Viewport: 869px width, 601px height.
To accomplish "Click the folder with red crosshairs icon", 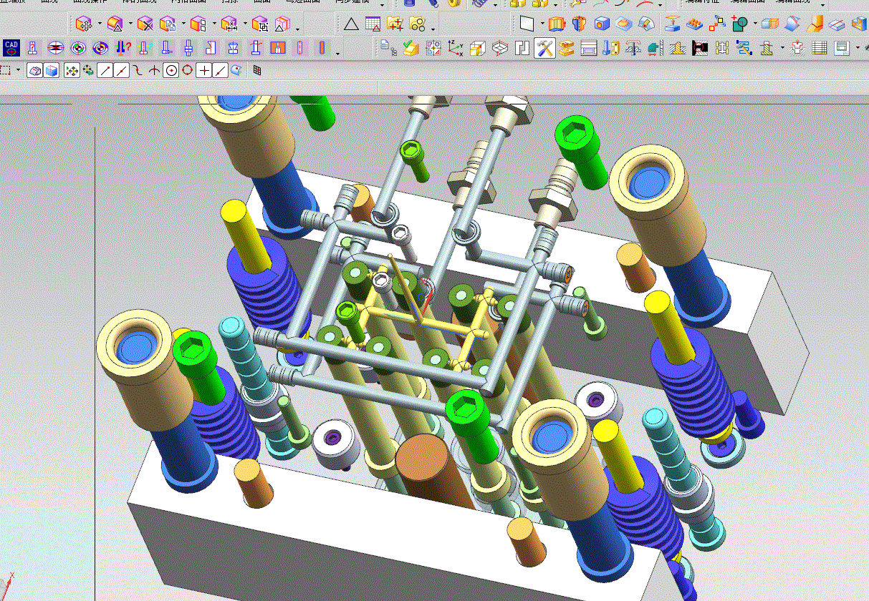I will [395, 24].
